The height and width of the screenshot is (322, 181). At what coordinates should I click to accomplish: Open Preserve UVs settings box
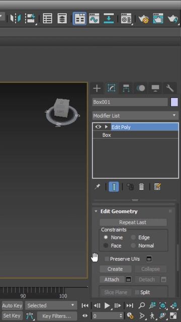point(149,259)
